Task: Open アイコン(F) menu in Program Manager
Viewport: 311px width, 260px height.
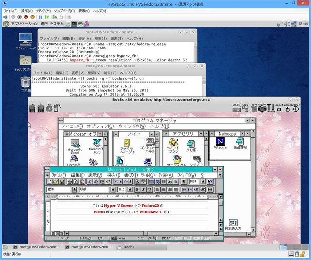Action: (x=72, y=126)
